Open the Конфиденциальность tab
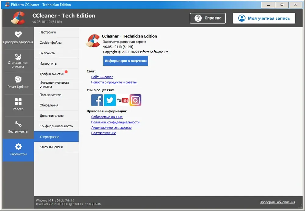305x211 pixels. click(56, 126)
